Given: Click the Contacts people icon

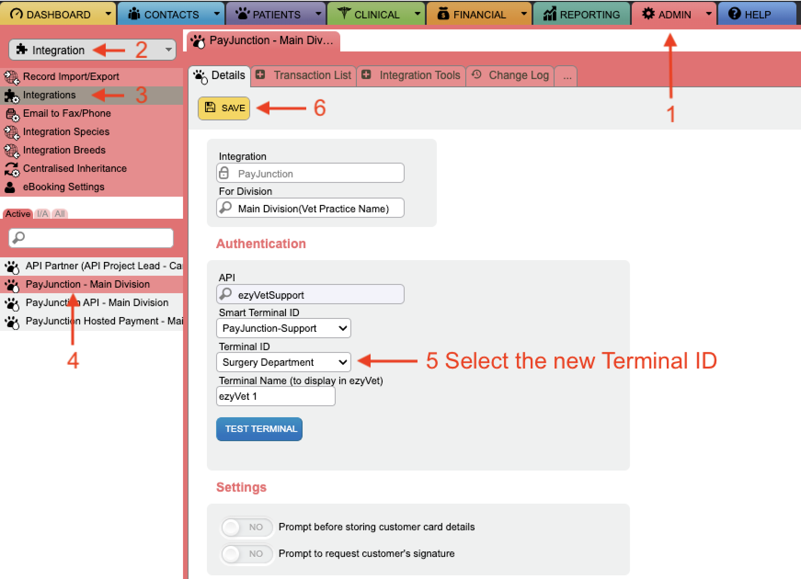Looking at the screenshot, I should click(x=134, y=14).
